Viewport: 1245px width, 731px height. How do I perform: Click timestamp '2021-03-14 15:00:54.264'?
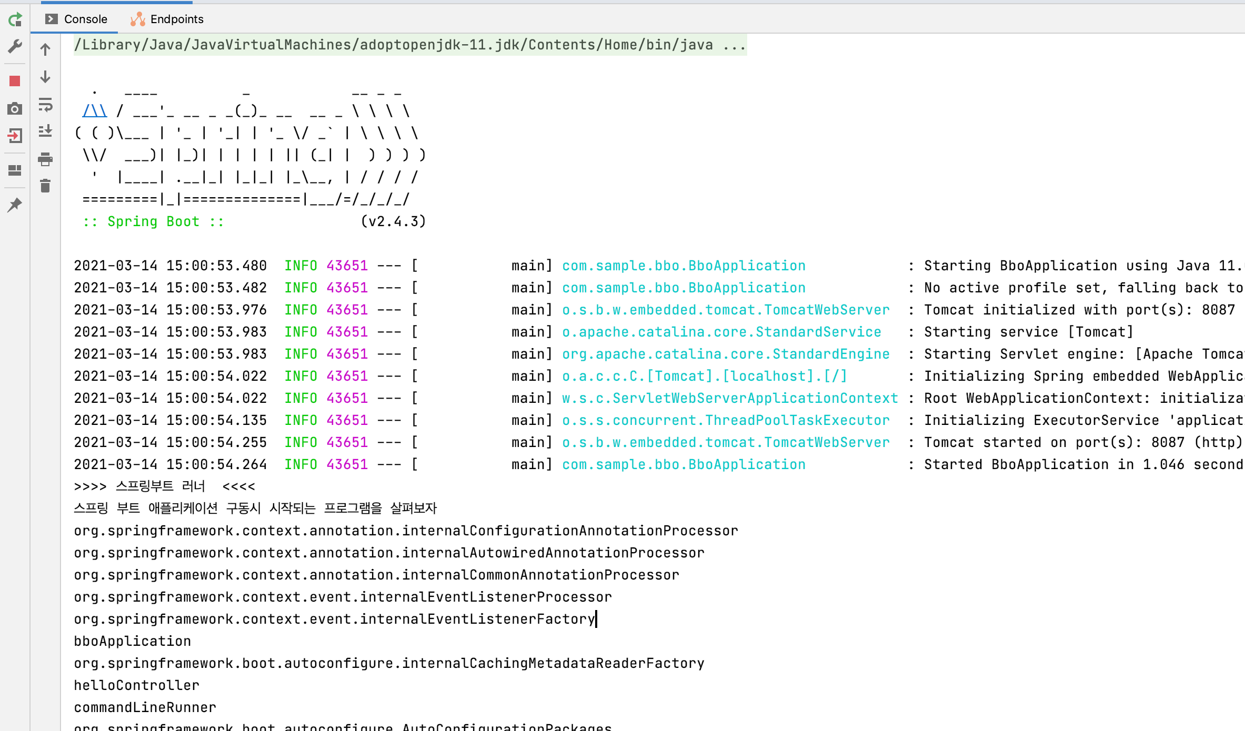[170, 464]
